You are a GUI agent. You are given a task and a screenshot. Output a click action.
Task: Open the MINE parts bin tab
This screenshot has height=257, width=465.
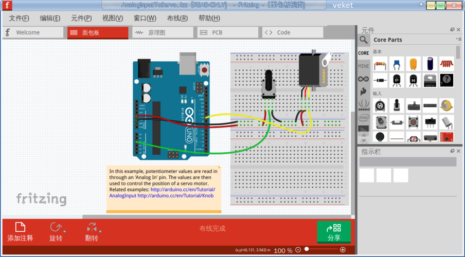pyautogui.click(x=364, y=66)
